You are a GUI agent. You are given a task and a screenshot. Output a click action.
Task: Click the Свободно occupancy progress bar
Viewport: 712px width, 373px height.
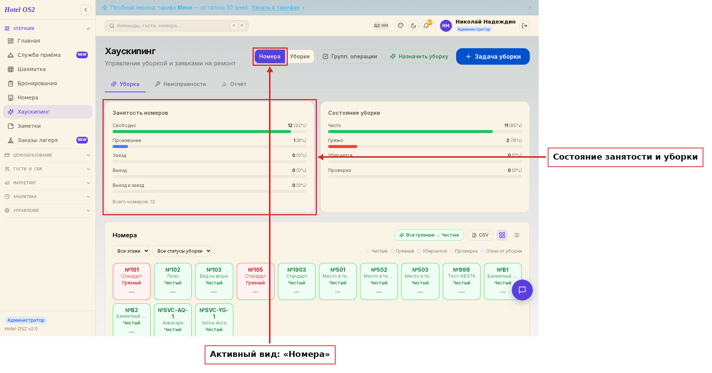[x=210, y=132]
